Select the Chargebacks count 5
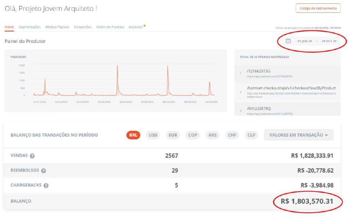This screenshot has height=220, width=348. 176,185
